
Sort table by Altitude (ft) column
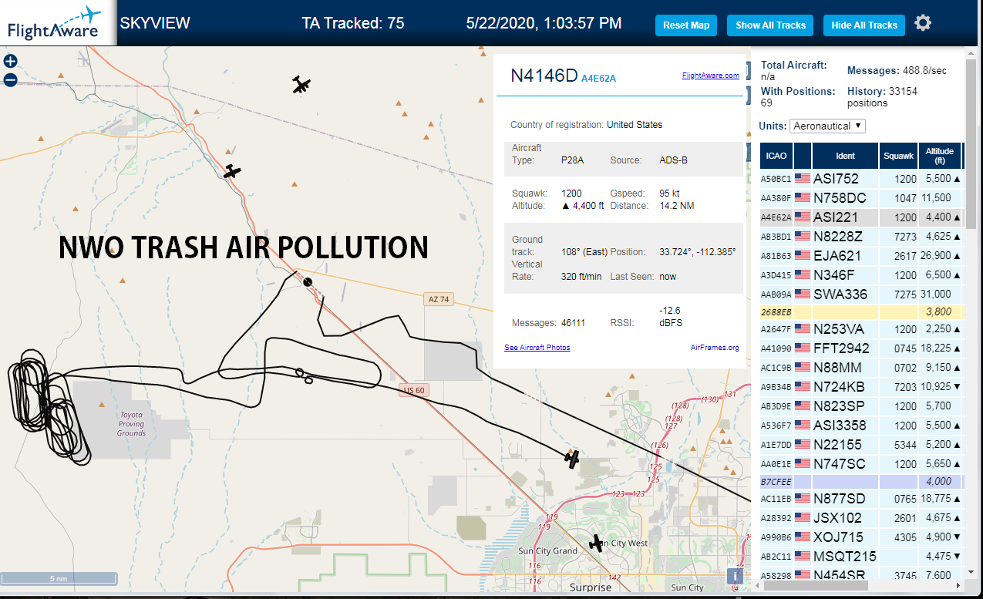940,156
